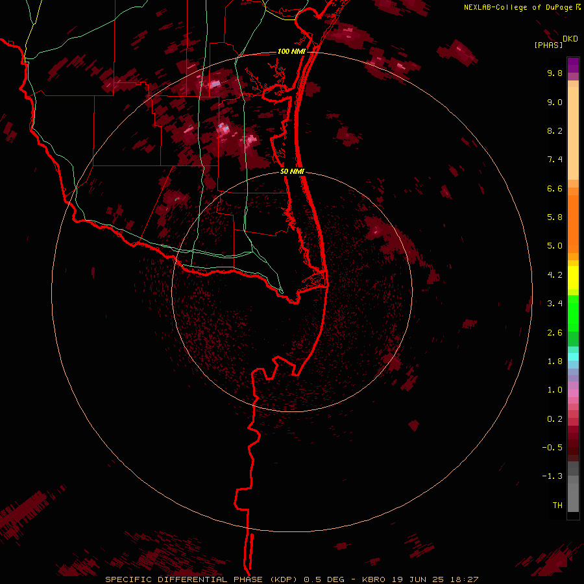Viewport: 584px width, 584px height.
Task: Click the 18:27 timestamp
Action: click(464, 579)
